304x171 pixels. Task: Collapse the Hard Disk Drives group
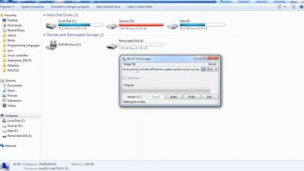coord(44,15)
